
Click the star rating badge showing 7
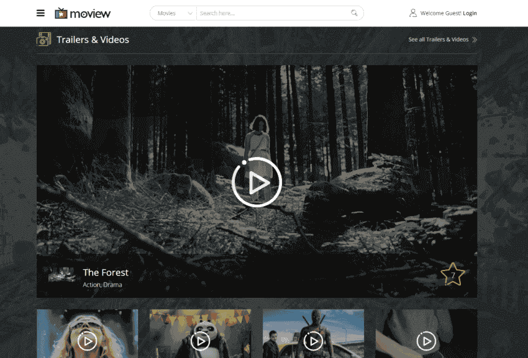[453, 275]
